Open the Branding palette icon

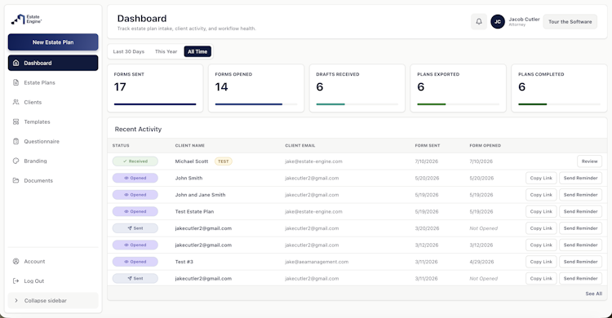[x=16, y=161]
